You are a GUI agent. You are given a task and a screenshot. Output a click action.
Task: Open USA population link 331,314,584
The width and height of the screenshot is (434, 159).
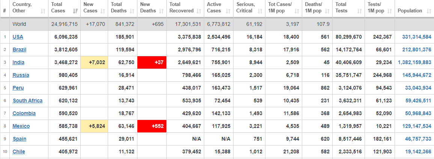click(x=416, y=37)
